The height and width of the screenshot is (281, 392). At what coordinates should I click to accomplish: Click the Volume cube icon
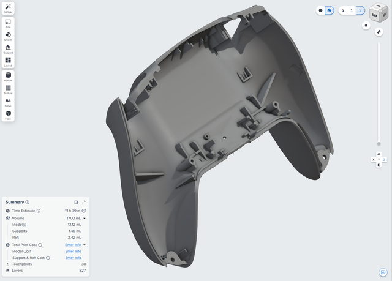pos(8,219)
